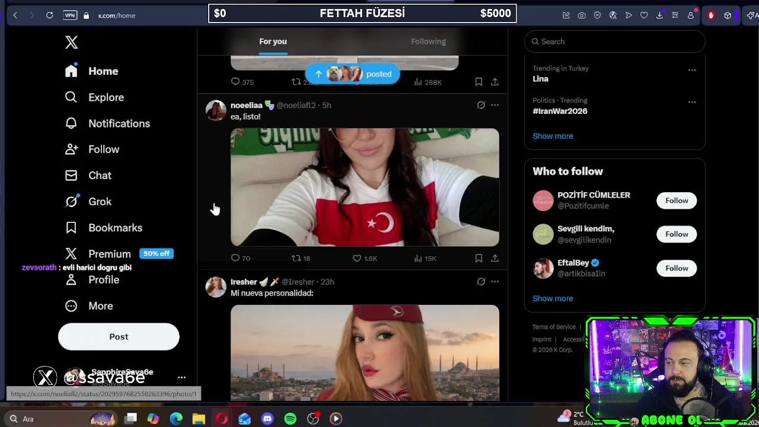Open the Terms of Service link
759x427 pixels.
click(554, 327)
